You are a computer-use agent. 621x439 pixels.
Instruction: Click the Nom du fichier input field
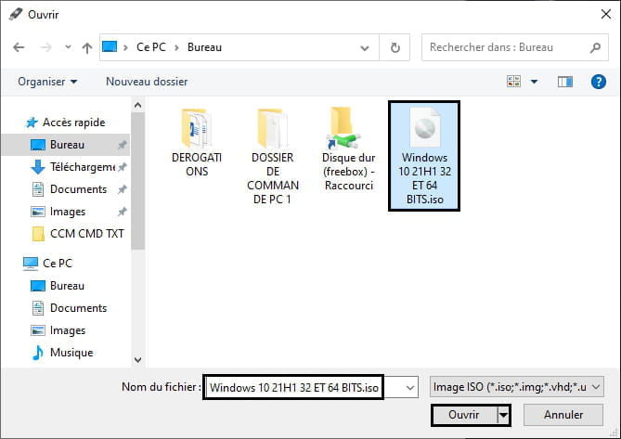tap(293, 387)
